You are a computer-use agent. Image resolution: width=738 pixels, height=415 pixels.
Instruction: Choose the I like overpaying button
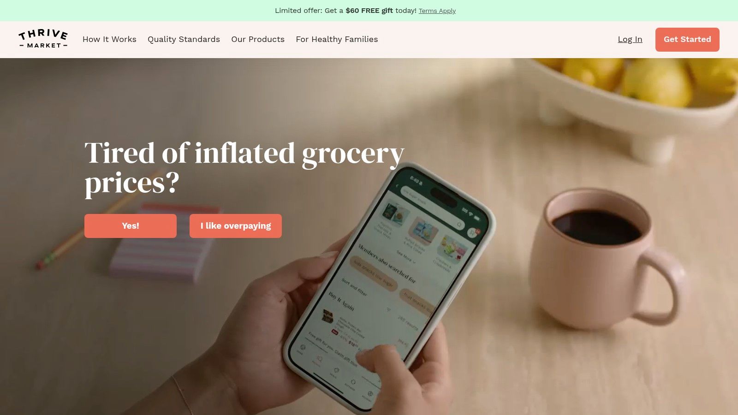[x=236, y=226]
